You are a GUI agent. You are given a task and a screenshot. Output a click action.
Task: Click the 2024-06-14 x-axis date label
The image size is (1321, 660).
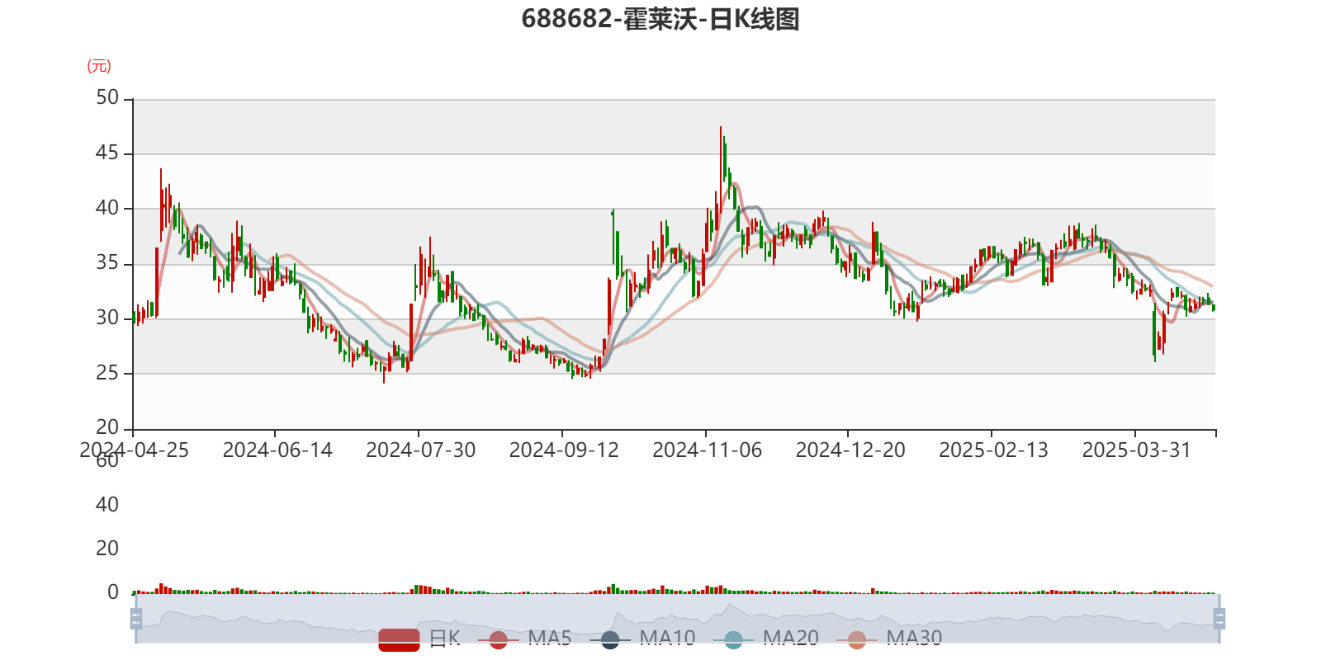(277, 450)
